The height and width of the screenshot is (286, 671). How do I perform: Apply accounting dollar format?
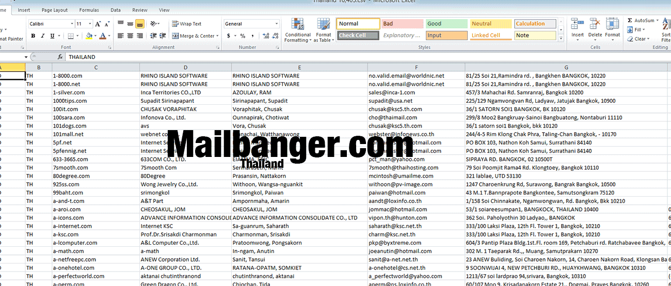[228, 36]
